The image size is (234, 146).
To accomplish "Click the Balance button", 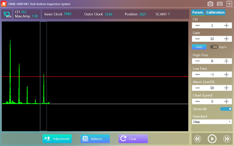I will [x=95, y=139].
